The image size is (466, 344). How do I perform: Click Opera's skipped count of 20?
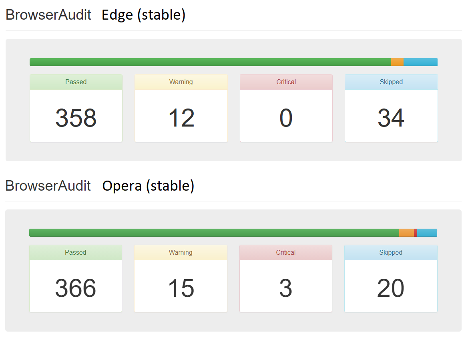[391, 288]
